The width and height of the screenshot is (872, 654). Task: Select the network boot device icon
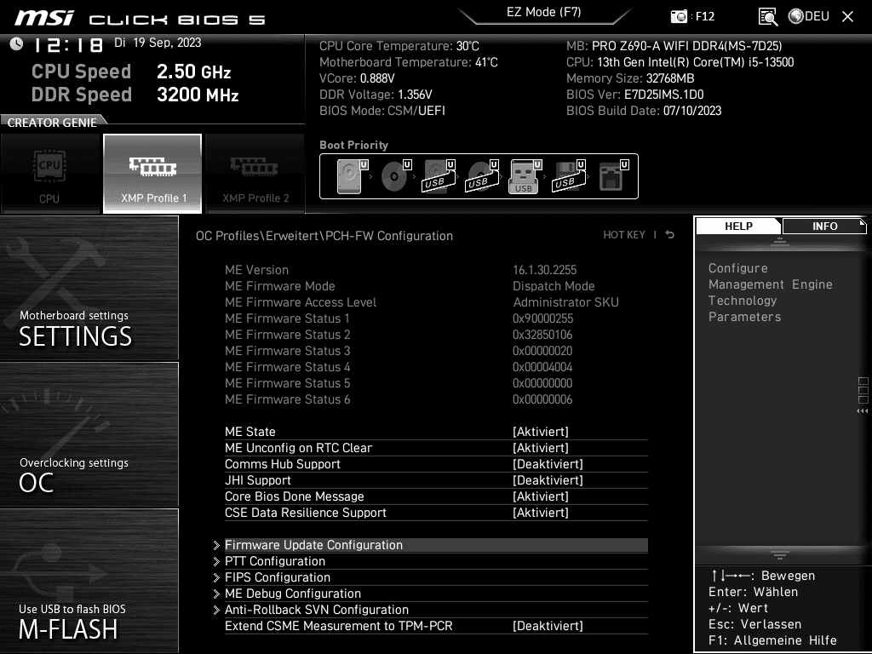(613, 175)
